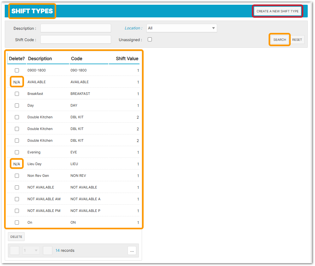
Task: Click into the Shift Code input field
Action: click(76, 40)
